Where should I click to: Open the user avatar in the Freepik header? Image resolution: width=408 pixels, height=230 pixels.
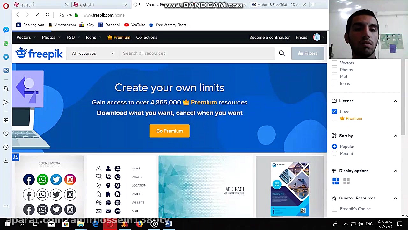(x=317, y=37)
